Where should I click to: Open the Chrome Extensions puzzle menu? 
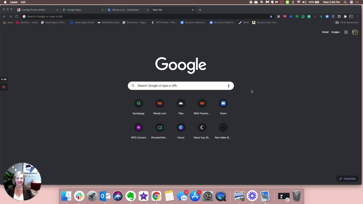point(345,16)
